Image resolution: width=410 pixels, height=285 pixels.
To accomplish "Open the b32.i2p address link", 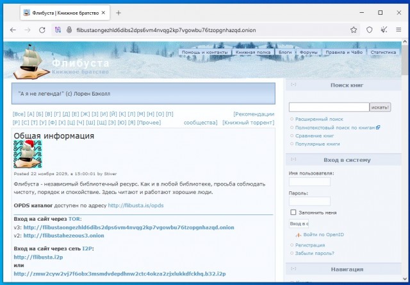I will tap(120, 273).
